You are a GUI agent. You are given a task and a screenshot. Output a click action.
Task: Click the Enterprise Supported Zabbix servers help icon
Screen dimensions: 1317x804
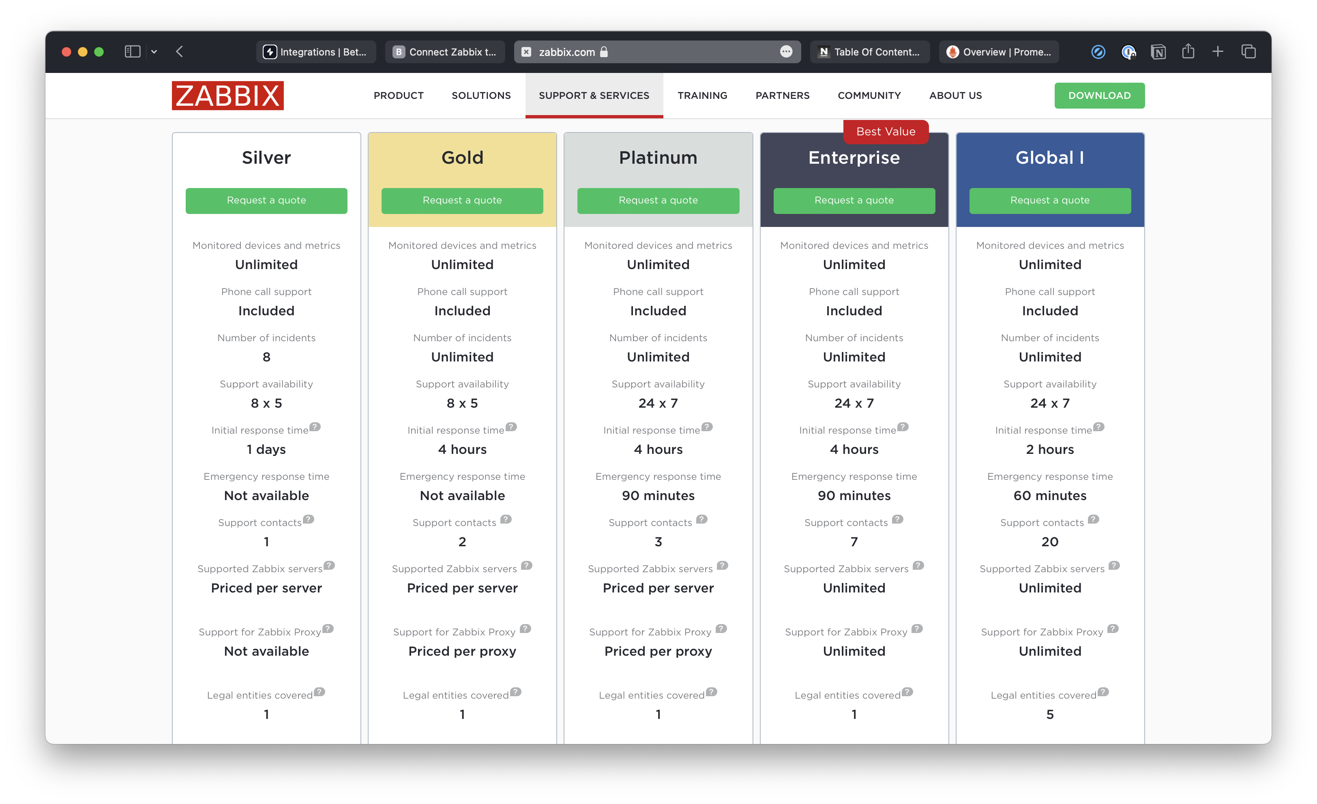pyautogui.click(x=918, y=565)
